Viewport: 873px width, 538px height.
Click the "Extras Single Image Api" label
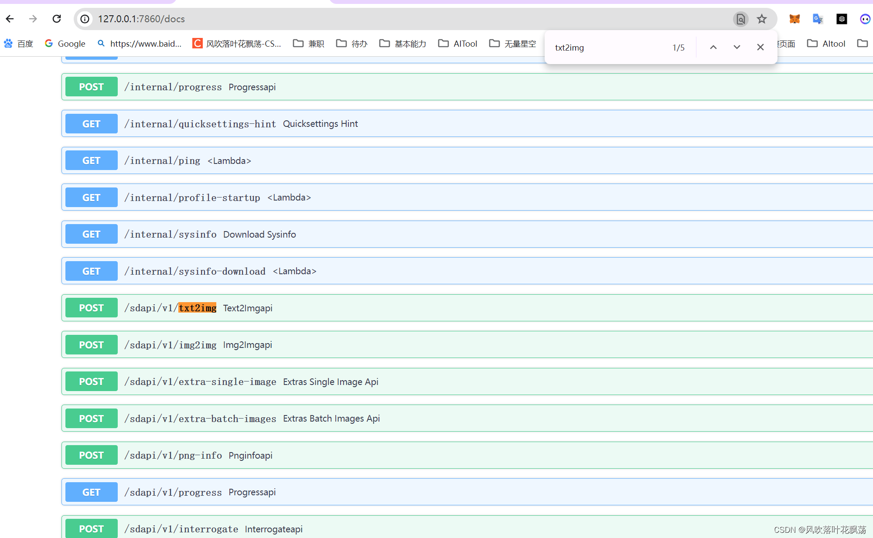(331, 381)
